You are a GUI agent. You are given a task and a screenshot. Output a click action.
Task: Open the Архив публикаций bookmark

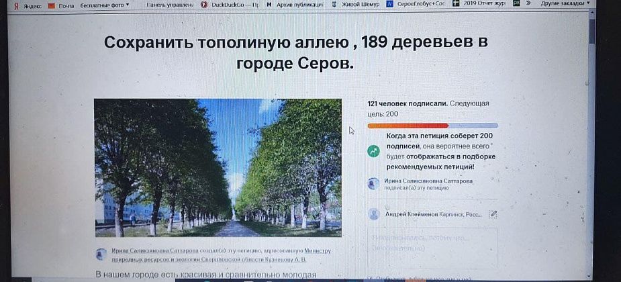point(295,4)
